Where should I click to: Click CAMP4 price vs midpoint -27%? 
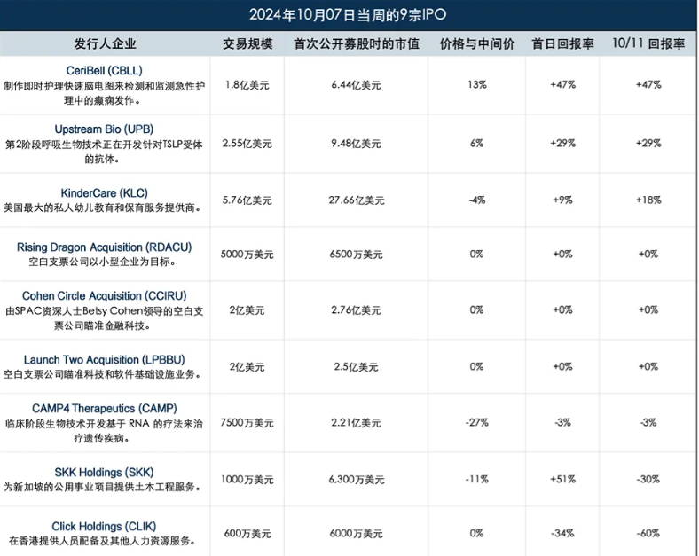pos(476,422)
